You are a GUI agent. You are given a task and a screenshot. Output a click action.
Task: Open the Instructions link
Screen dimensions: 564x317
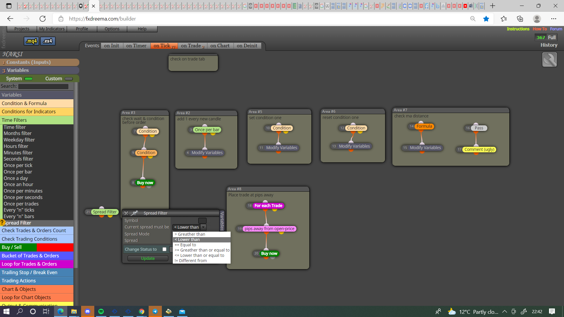pos(518,29)
